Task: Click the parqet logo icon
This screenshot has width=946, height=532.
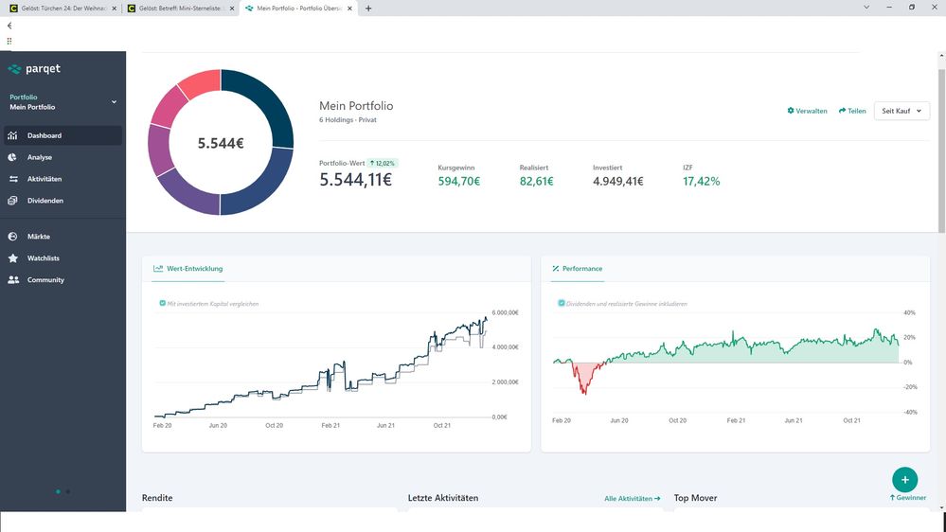Action: tap(14, 69)
